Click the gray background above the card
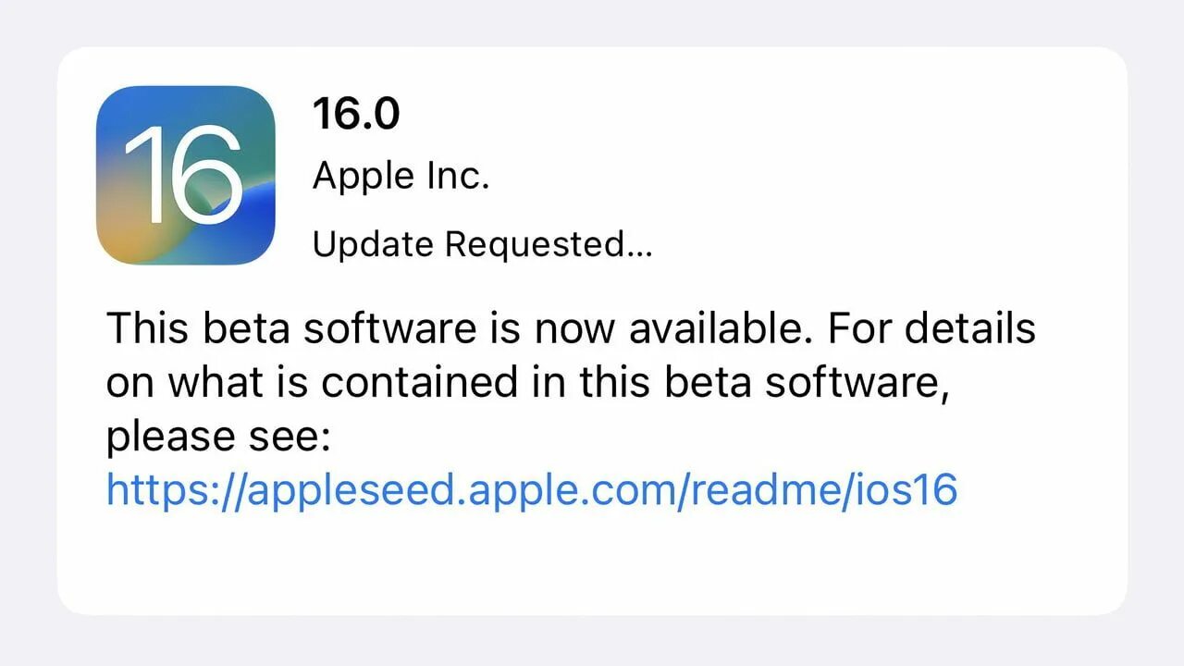 [x=592, y=22]
